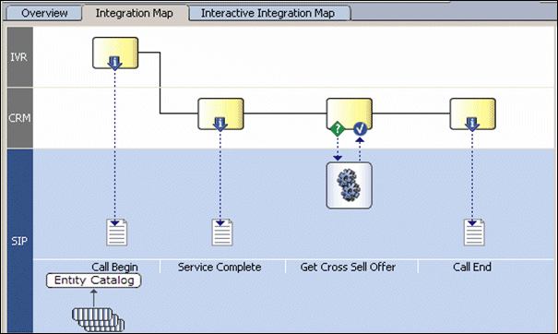The height and width of the screenshot is (334, 558).
Task: Select the IVR lane header
Action: [x=20, y=56]
